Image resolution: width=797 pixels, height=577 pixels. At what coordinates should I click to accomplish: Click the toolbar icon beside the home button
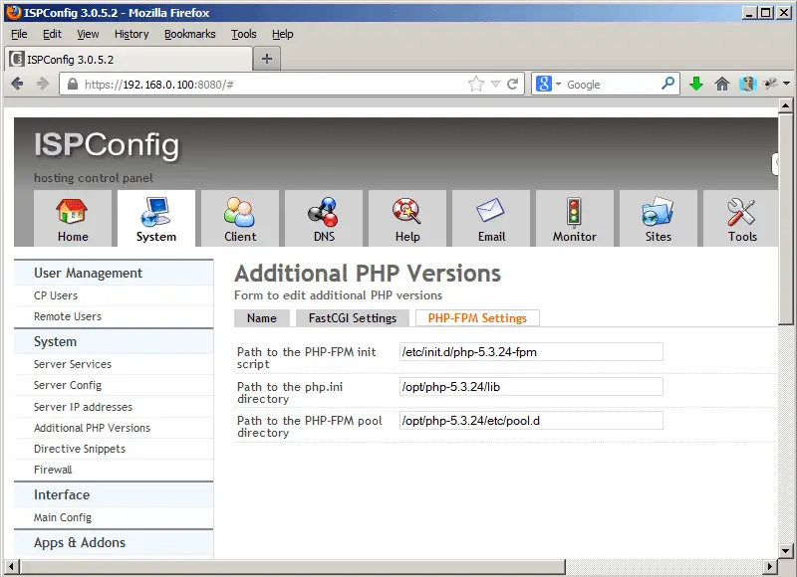click(x=747, y=84)
